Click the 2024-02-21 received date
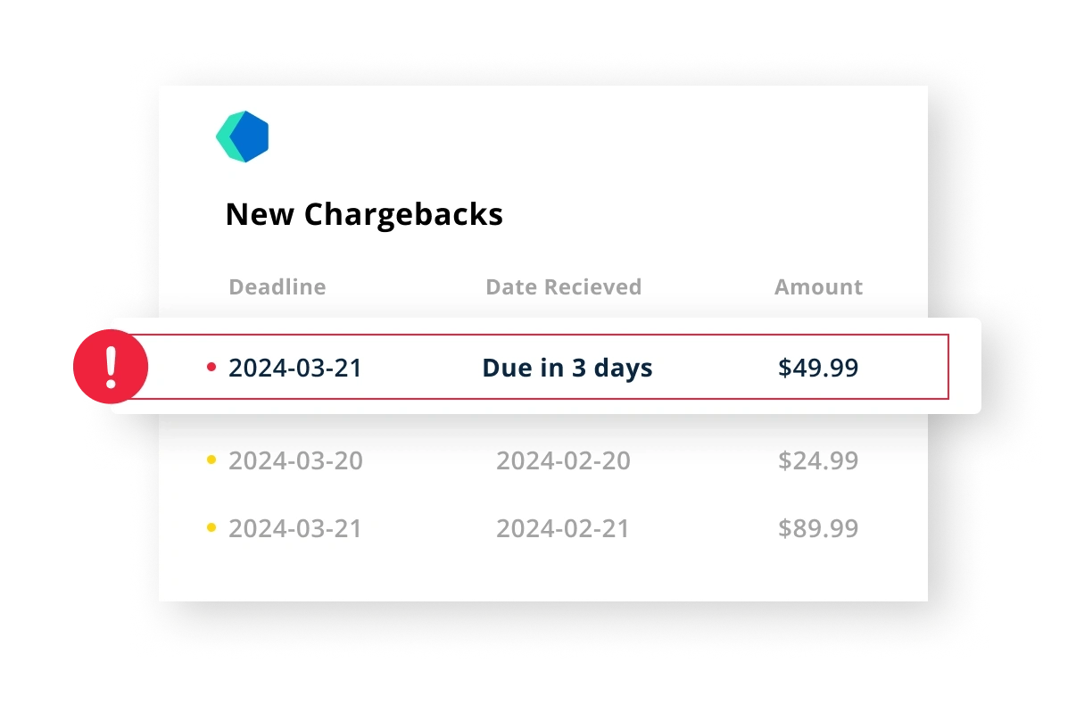The image size is (1076, 721). (x=563, y=529)
